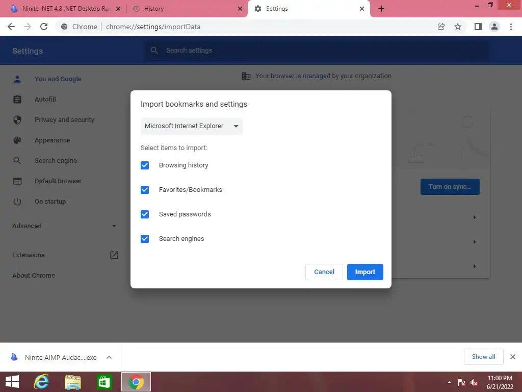The width and height of the screenshot is (522, 392).
Task: Switch to the Ninite .NET 4.8 tab
Action: click(x=65, y=9)
